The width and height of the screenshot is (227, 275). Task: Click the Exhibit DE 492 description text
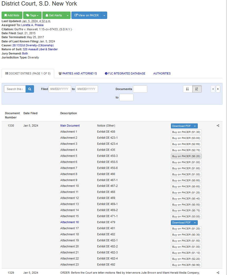coord(106,264)
